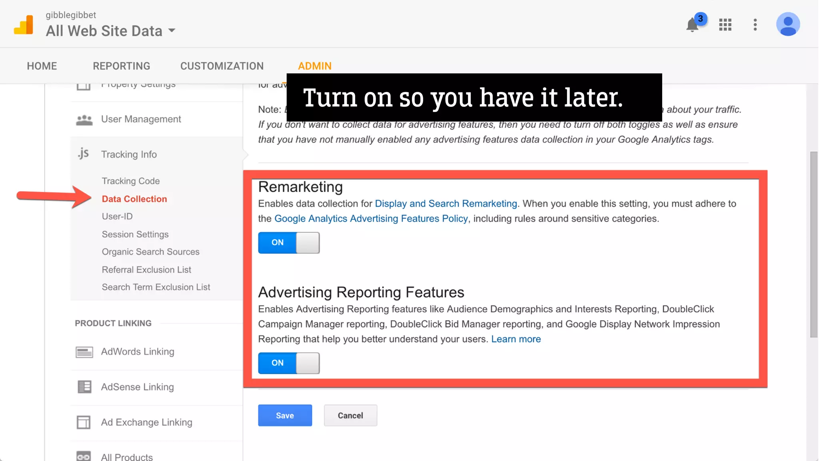Image resolution: width=819 pixels, height=461 pixels.
Task: Switch to the CUSTOMIZATION tab
Action: pyautogui.click(x=222, y=66)
